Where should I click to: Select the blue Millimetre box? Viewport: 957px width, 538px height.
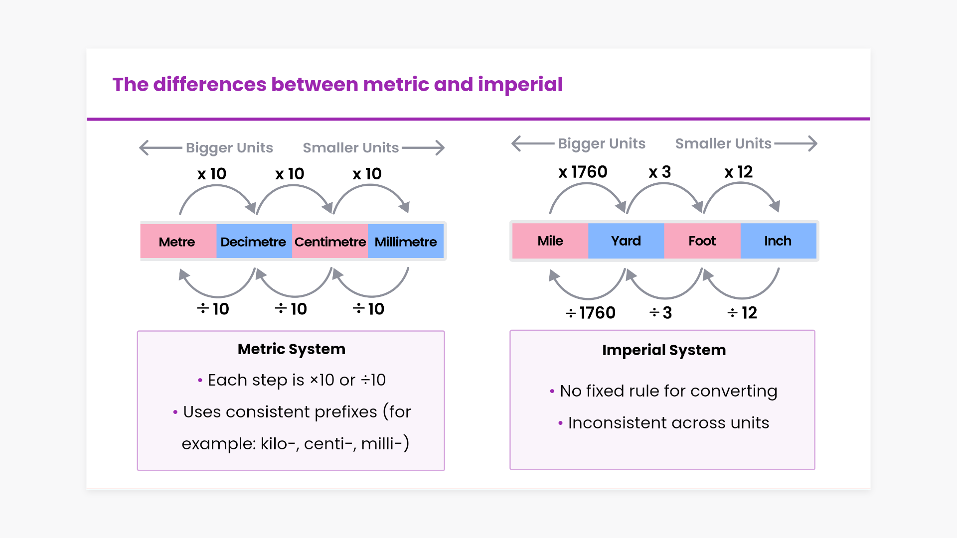coord(406,242)
